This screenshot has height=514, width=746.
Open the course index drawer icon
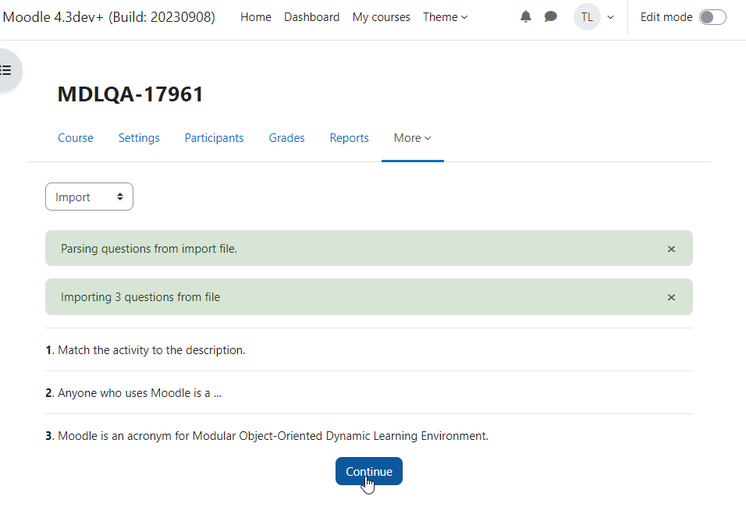[6, 70]
